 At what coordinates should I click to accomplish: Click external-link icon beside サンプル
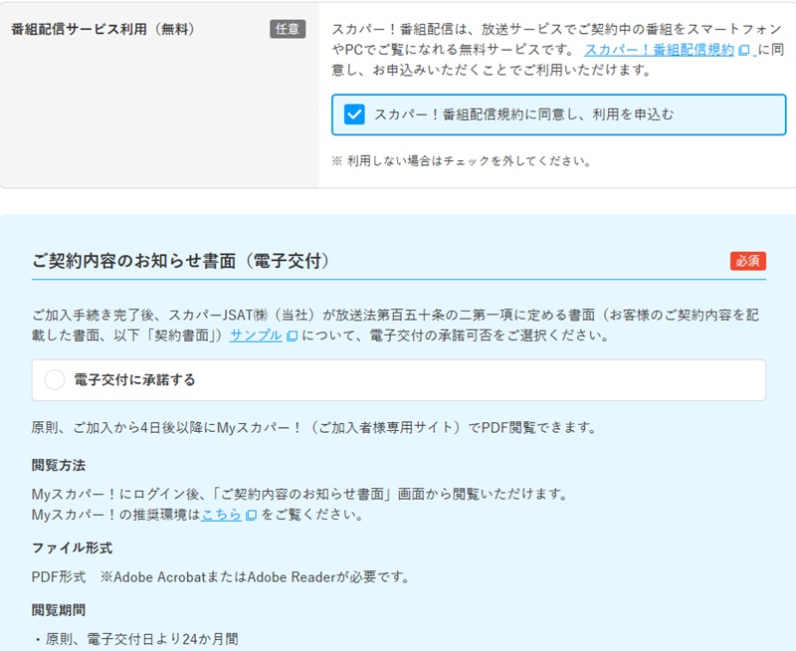pos(292,336)
